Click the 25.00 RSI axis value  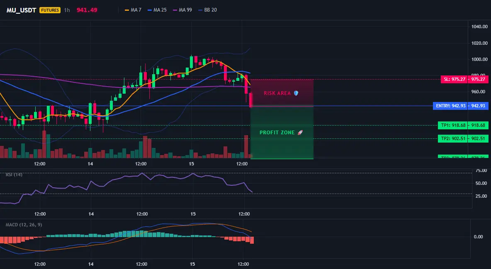click(x=481, y=196)
